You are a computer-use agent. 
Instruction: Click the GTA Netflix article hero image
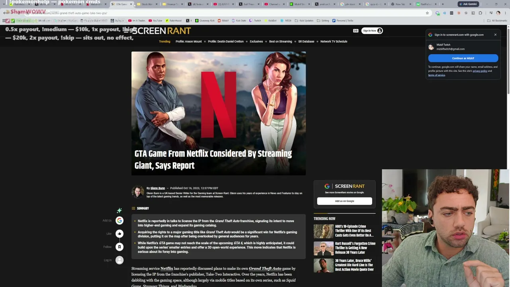(x=218, y=113)
